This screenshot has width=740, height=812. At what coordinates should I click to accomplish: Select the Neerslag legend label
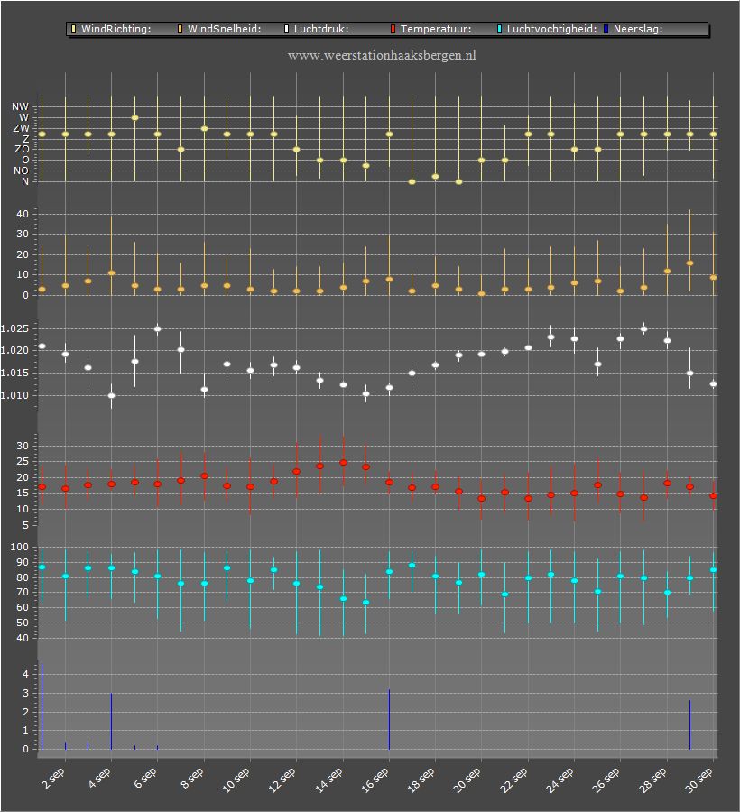pos(638,29)
